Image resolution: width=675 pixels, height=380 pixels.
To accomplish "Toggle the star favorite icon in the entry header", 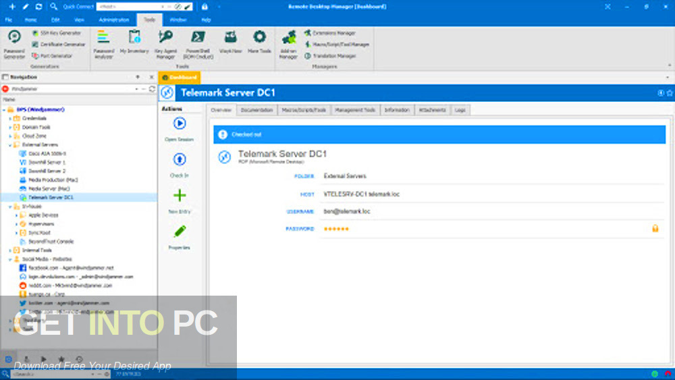I will pyautogui.click(x=670, y=93).
